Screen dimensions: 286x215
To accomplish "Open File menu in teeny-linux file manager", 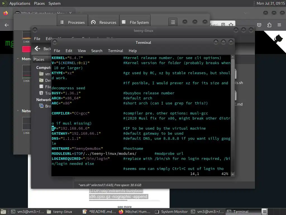I will click(37, 39).
